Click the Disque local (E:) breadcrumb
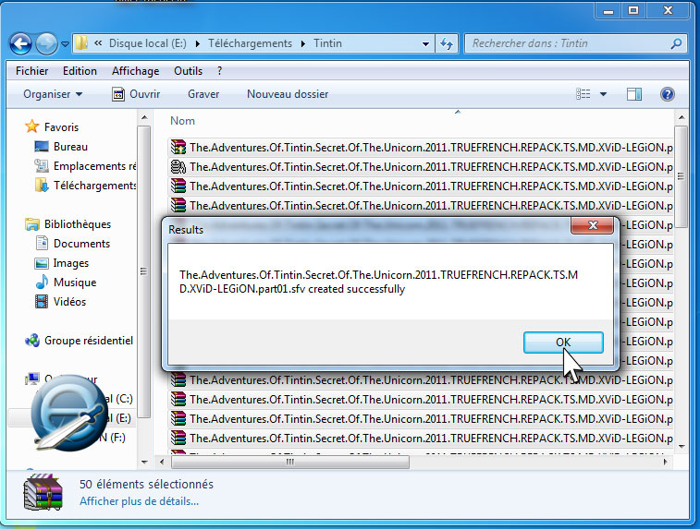 pyautogui.click(x=148, y=43)
